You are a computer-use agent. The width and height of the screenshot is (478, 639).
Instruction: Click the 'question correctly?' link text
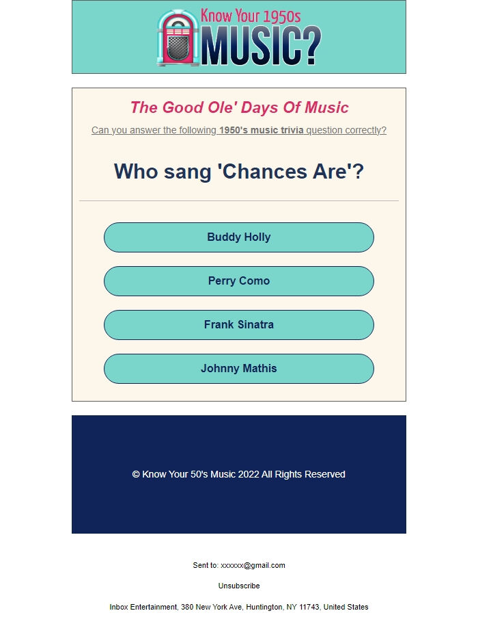click(346, 130)
